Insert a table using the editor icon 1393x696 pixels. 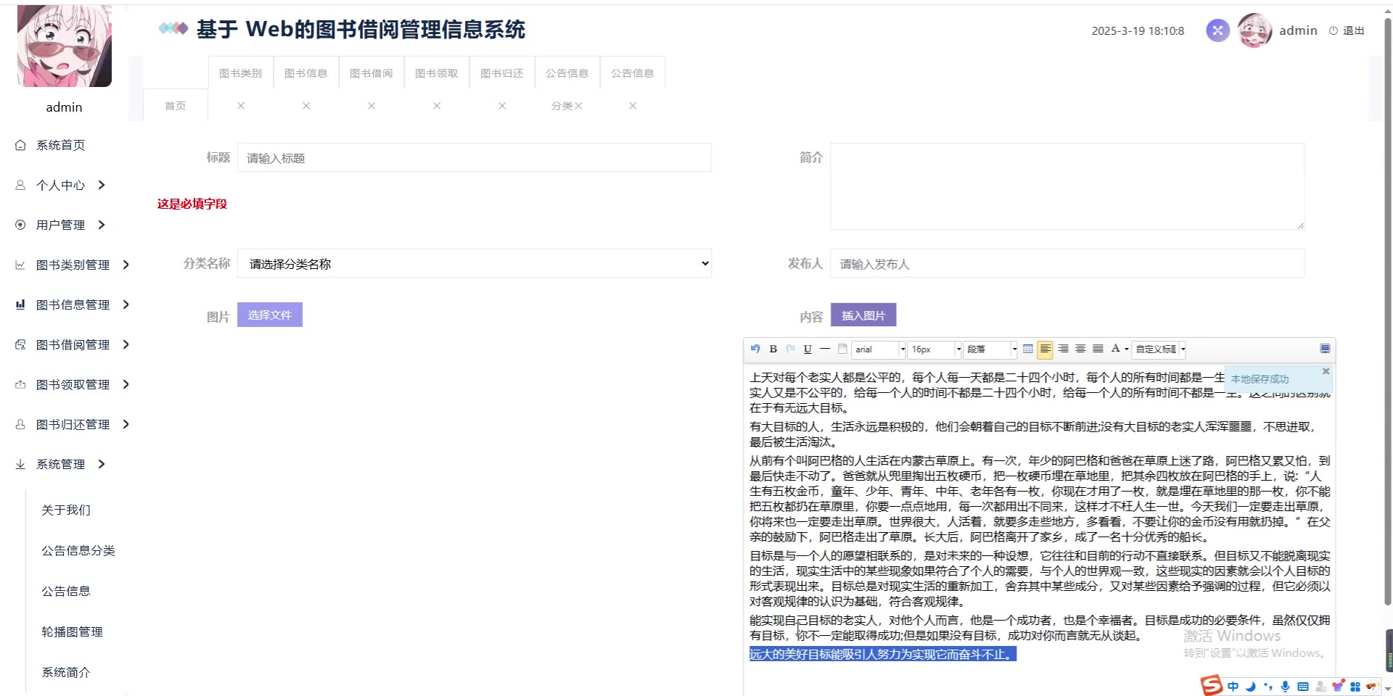tap(1028, 349)
